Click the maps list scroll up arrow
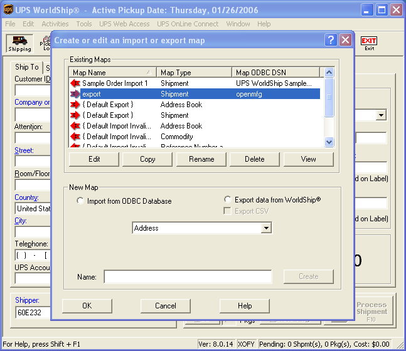 [x=329, y=73]
